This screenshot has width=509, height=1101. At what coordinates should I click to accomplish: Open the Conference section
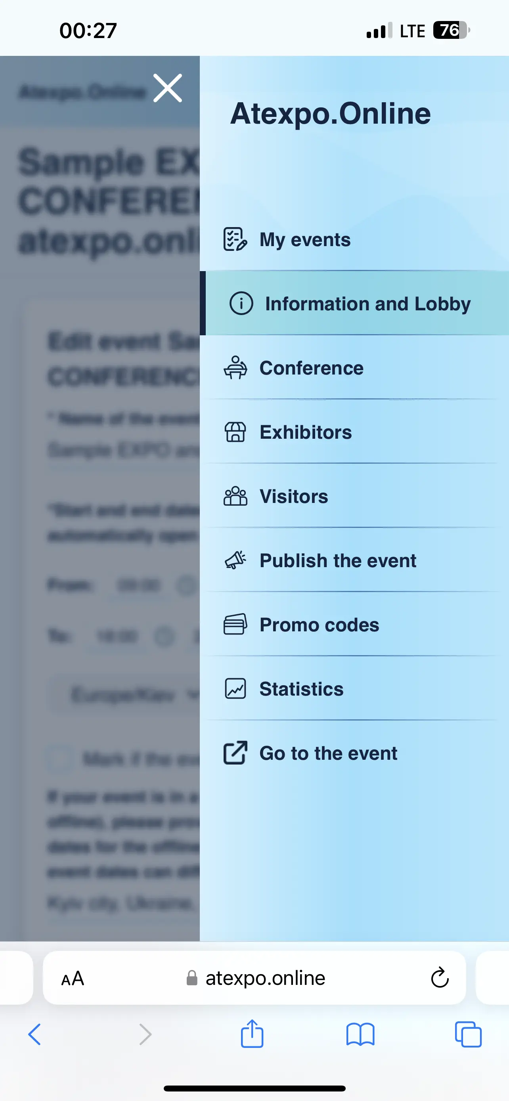click(354, 367)
